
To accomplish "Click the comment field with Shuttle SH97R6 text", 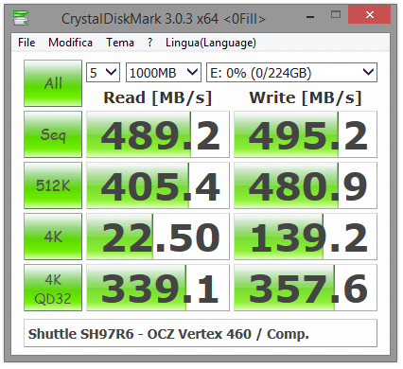I will point(201,334).
